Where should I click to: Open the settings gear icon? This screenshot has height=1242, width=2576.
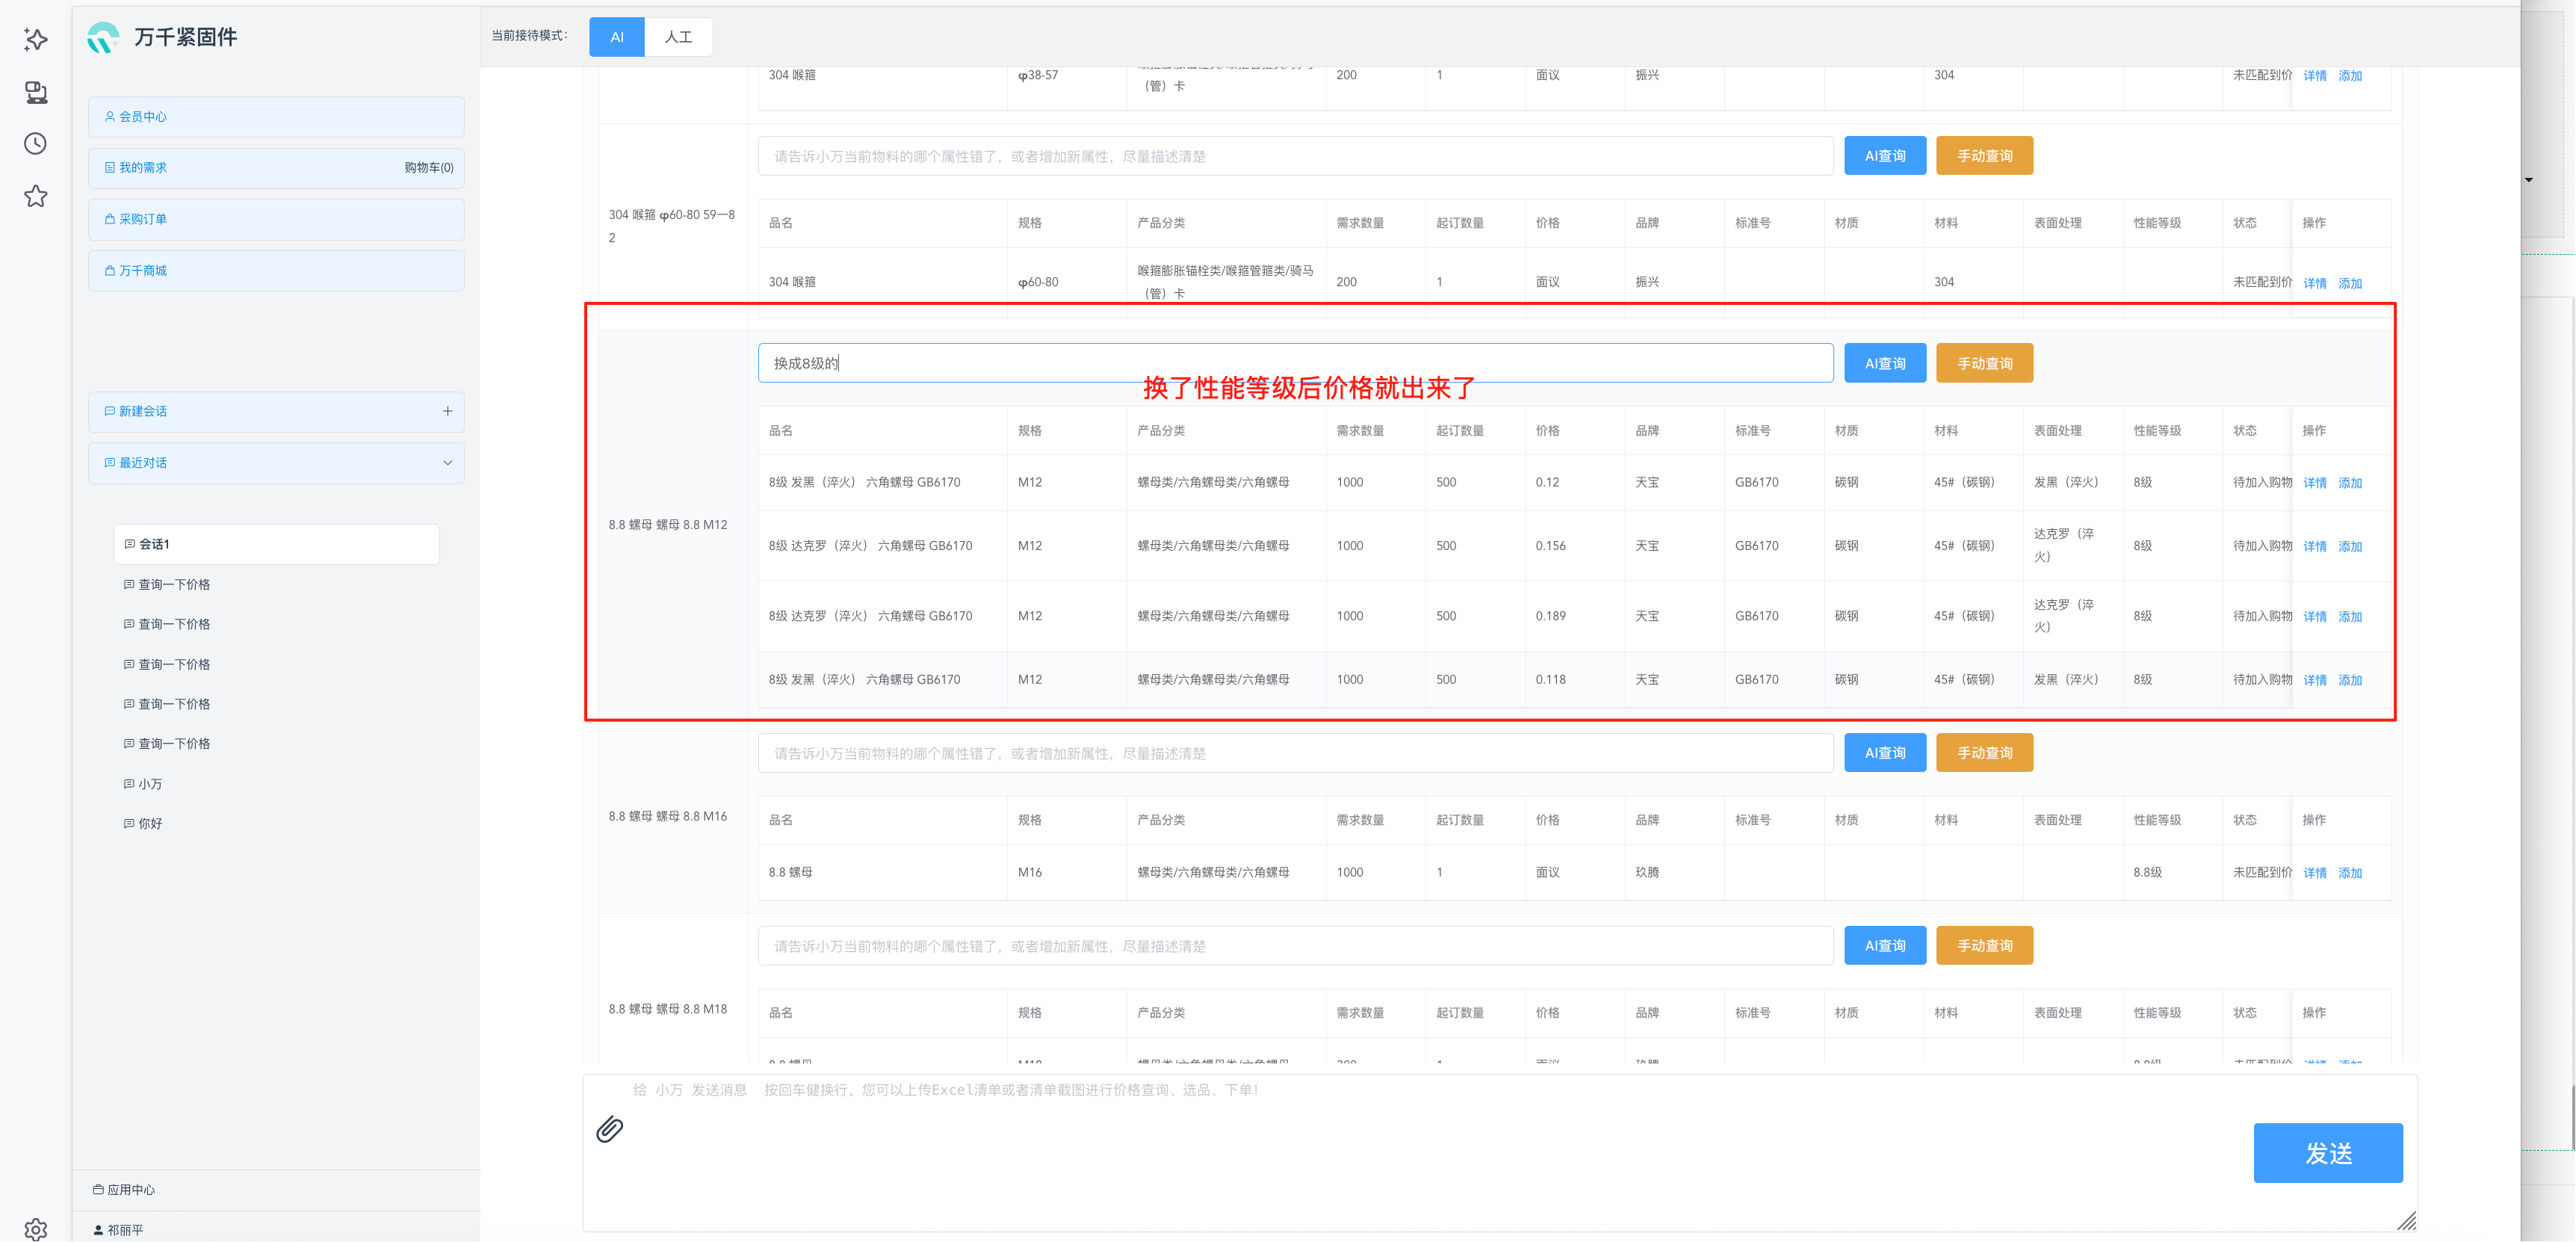coord(36,1229)
